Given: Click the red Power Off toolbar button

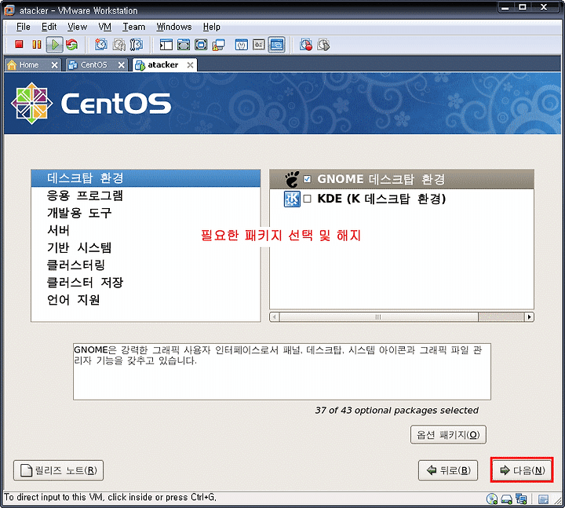Looking at the screenshot, I should [x=19, y=45].
